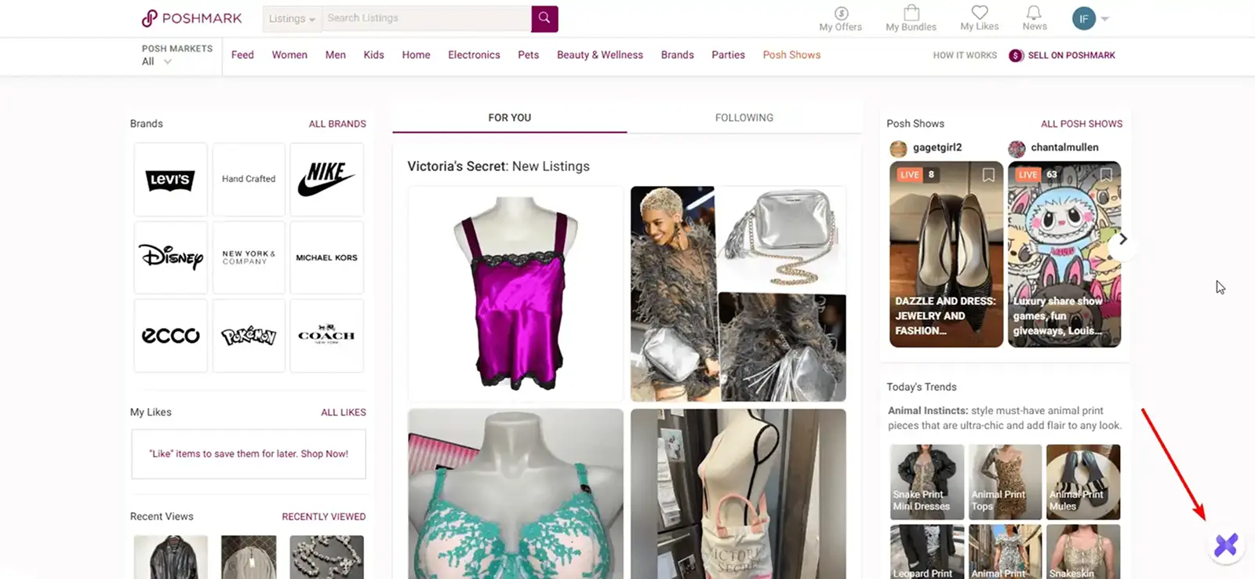Image resolution: width=1255 pixels, height=579 pixels.
Task: Click the purple X extension icon
Action: coord(1226,544)
